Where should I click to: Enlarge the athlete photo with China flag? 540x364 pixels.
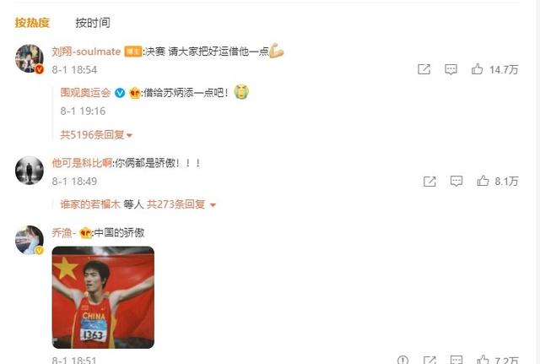103,297
